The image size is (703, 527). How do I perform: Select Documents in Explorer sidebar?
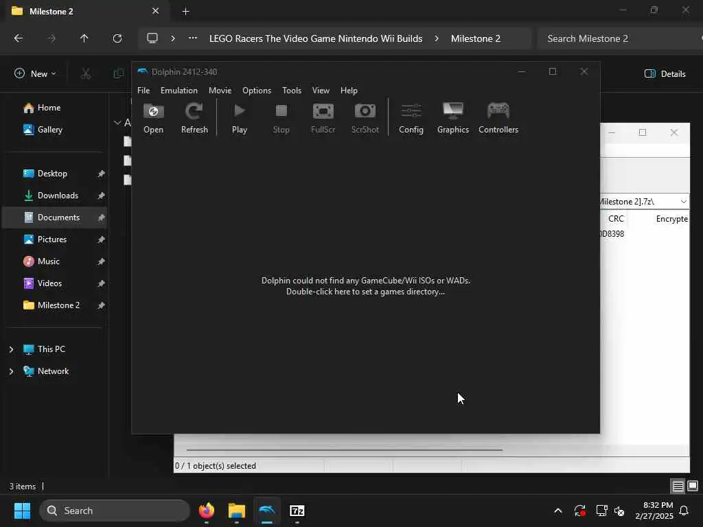(x=54, y=218)
